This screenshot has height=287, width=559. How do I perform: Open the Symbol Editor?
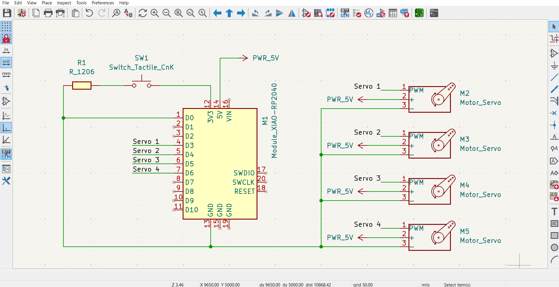(306, 13)
